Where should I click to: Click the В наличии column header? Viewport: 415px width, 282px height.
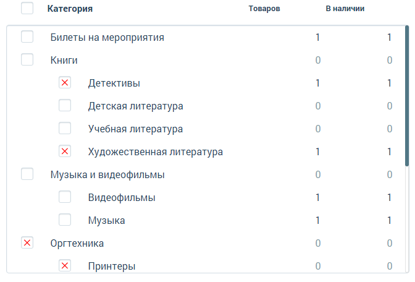coord(345,9)
